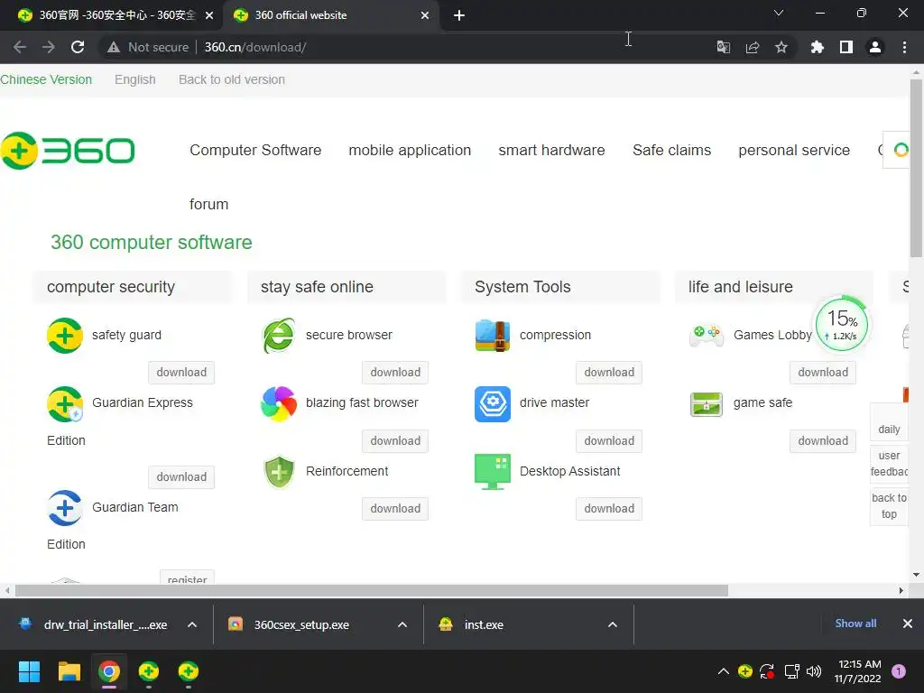Viewport: 924px width, 693px height.
Task: Click the Desktop Assistant icon
Action: tap(493, 471)
